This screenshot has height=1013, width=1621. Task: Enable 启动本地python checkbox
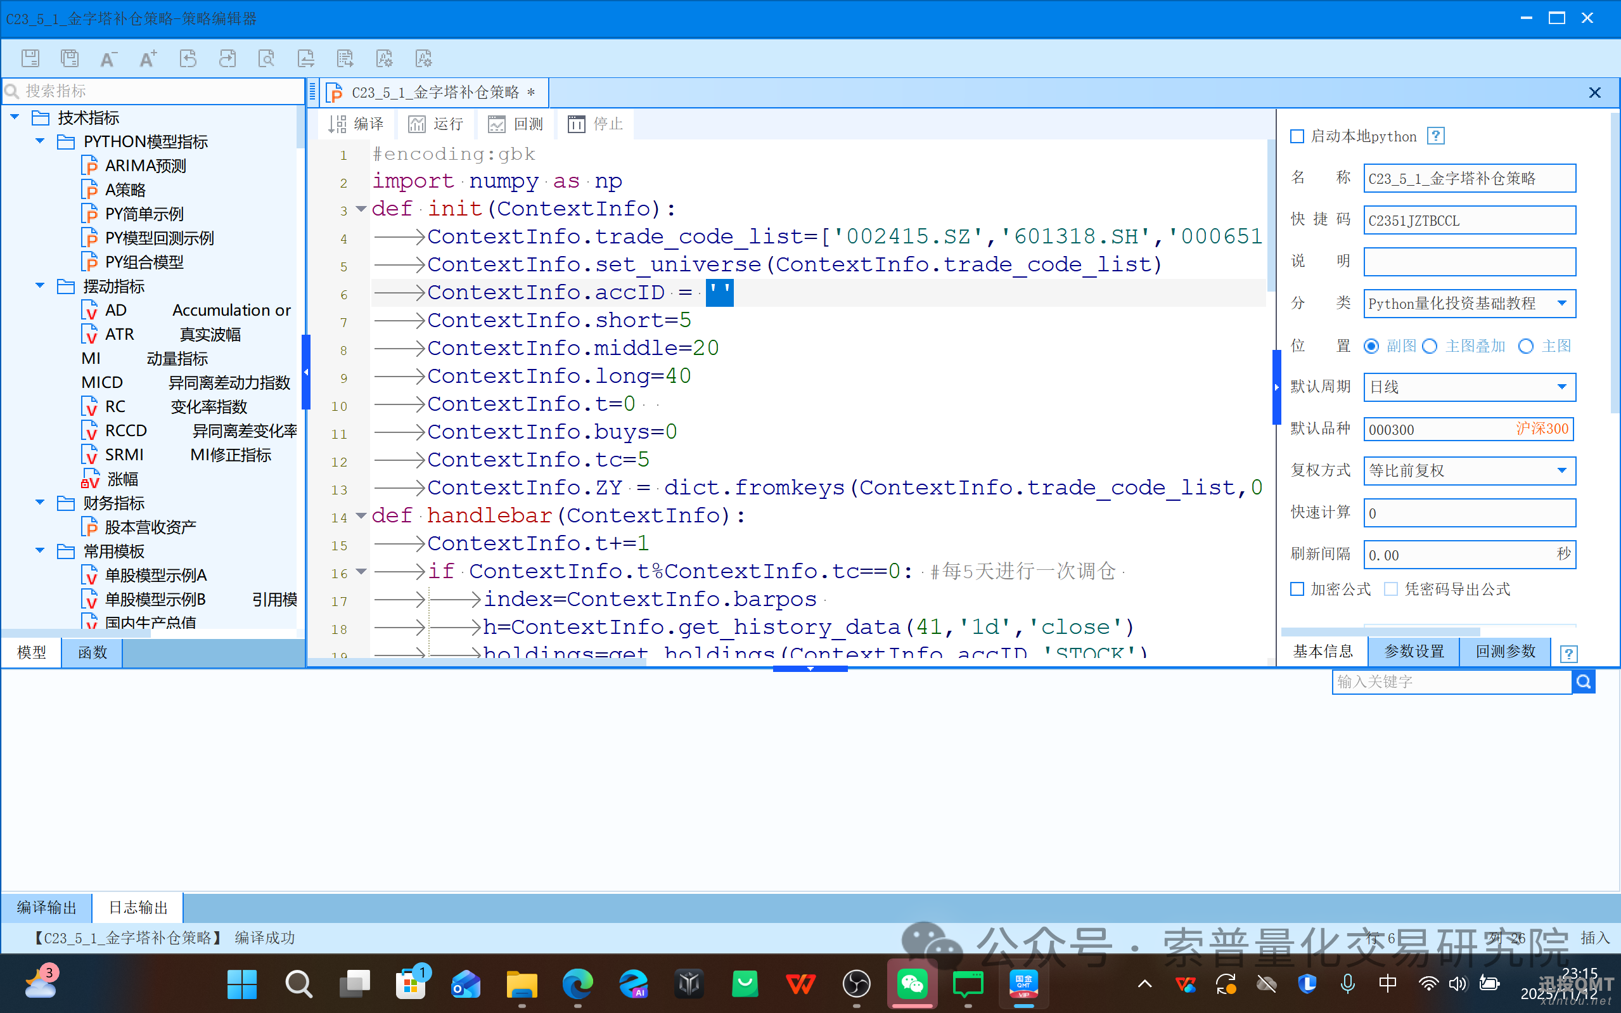pyautogui.click(x=1297, y=137)
